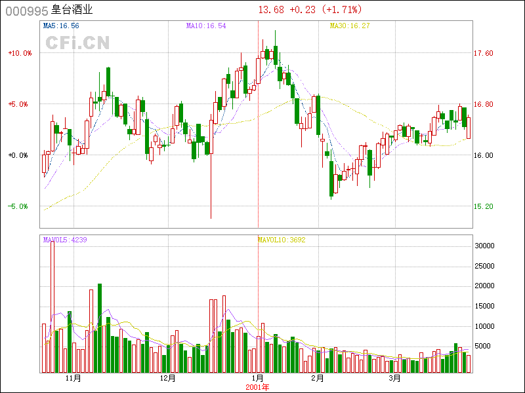Click the 17.60 price axis label
This screenshot has height=393, width=525.
click(x=484, y=53)
